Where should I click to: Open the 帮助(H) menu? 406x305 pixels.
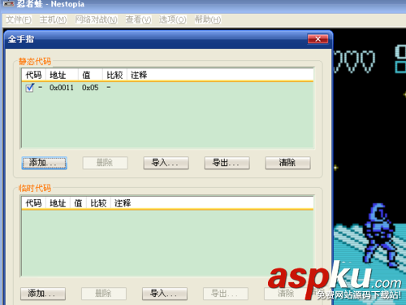208,20
